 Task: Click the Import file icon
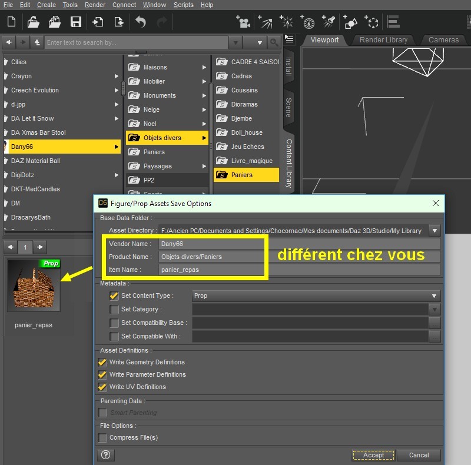pyautogui.click(x=98, y=22)
